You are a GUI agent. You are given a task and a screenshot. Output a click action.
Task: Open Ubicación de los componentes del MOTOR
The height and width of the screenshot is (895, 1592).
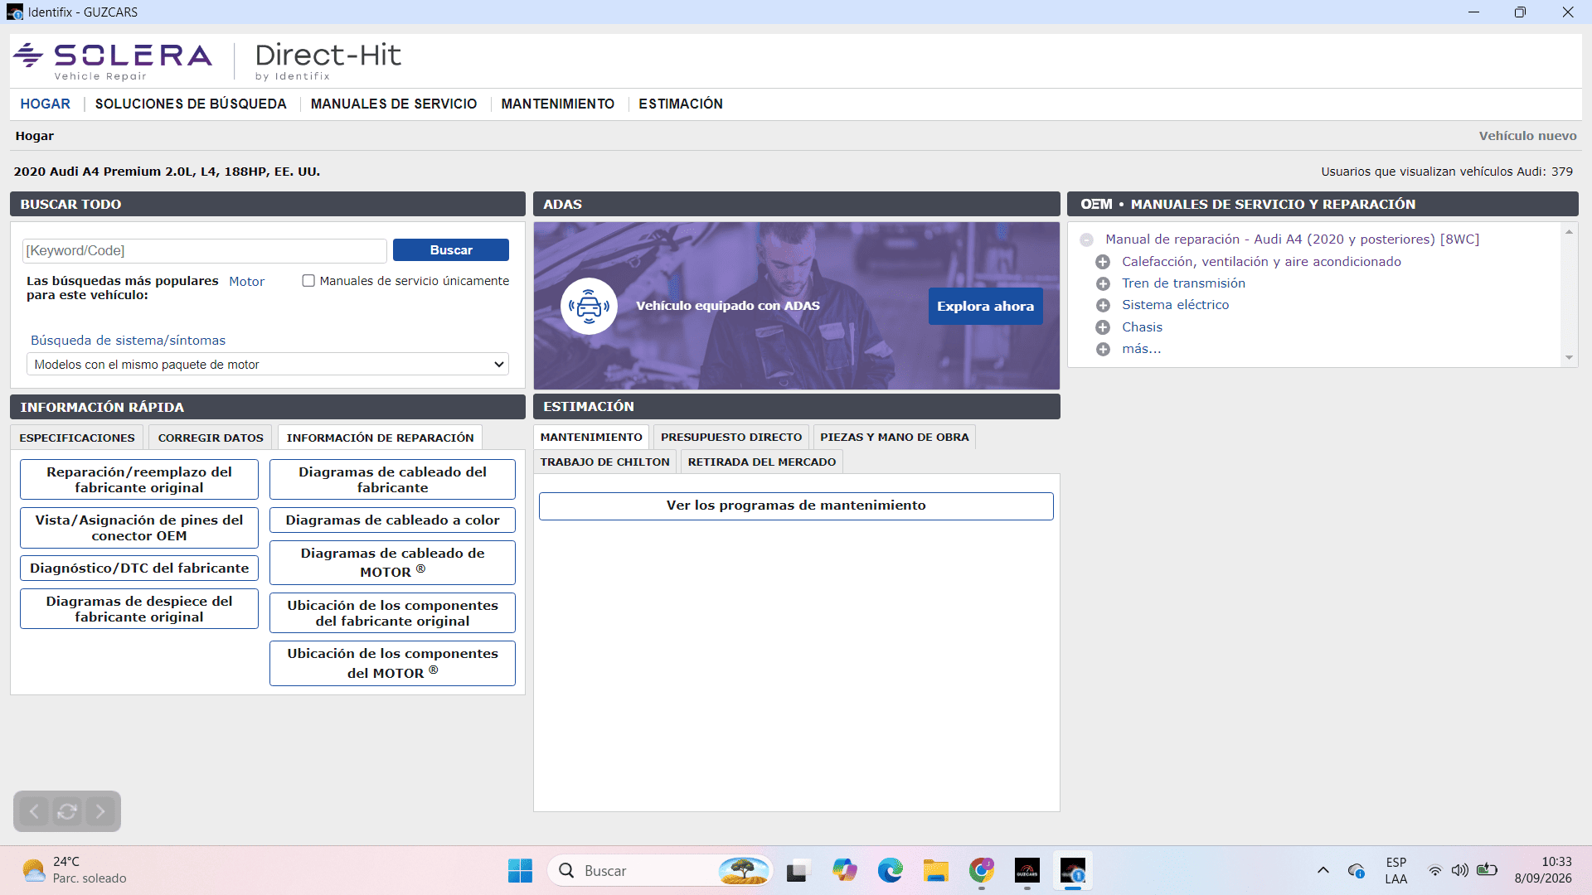392,663
